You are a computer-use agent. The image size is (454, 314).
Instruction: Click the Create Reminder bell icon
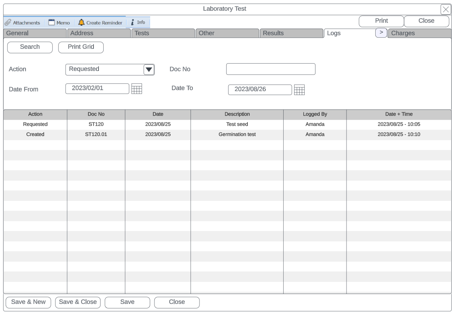81,22
